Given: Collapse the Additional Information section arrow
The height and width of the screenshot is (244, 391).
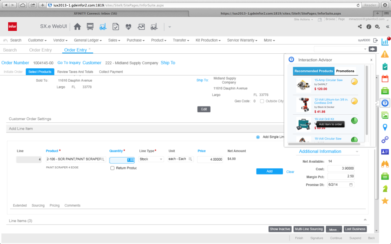Looking at the screenshot, I should pos(357,152).
